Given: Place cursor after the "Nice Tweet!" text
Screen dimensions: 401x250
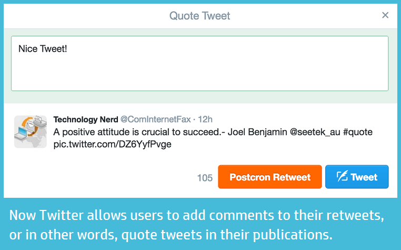Looking at the screenshot, I should click(68, 49).
